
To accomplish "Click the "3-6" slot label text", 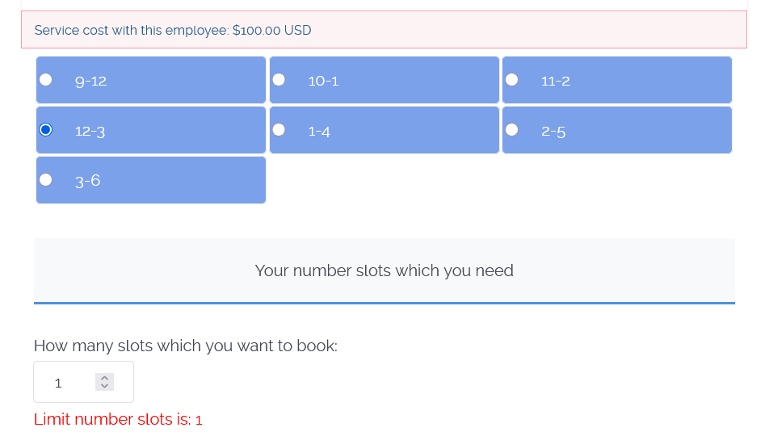I will pos(88,181).
